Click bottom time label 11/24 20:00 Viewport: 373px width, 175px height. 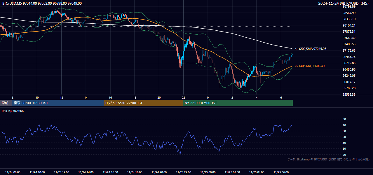159,172
